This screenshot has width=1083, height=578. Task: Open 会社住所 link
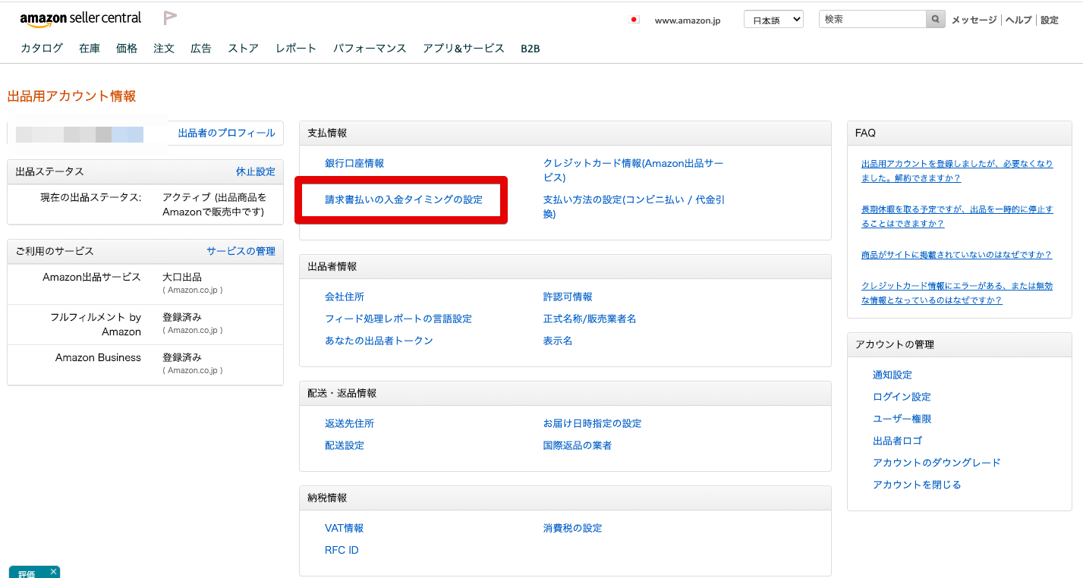[x=345, y=297]
